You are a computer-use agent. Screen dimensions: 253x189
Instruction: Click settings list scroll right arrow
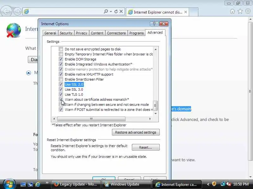(x=150, y=119)
